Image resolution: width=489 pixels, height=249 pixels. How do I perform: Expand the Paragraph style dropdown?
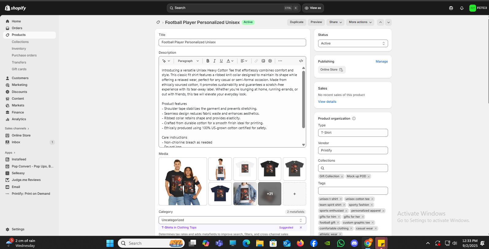188,61
